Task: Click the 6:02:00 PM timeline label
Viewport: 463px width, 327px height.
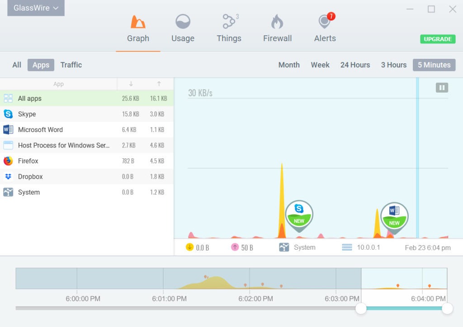Action: [256, 299]
